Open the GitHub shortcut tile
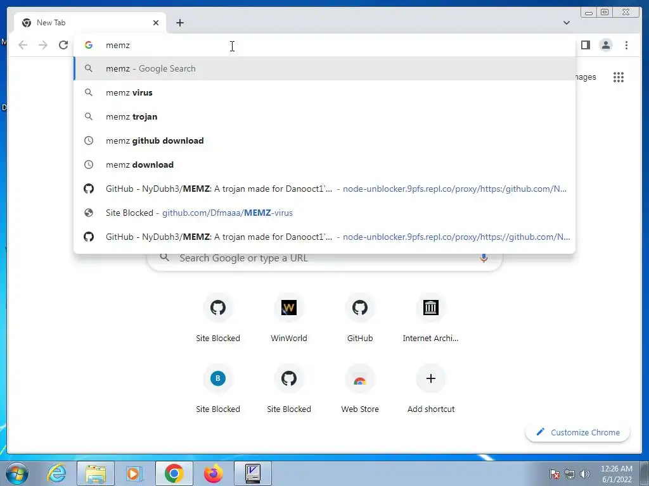The width and height of the screenshot is (649, 486). (360, 318)
